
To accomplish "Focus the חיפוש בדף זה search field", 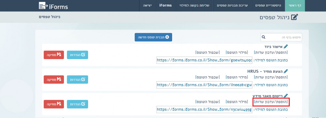I will click(x=281, y=37).
